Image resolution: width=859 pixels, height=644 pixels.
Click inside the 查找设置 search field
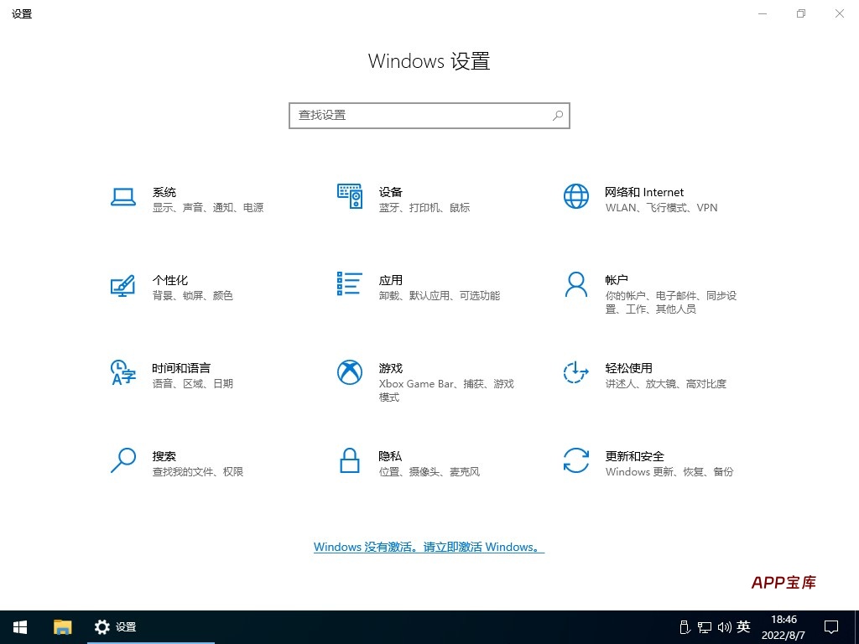[x=429, y=116]
